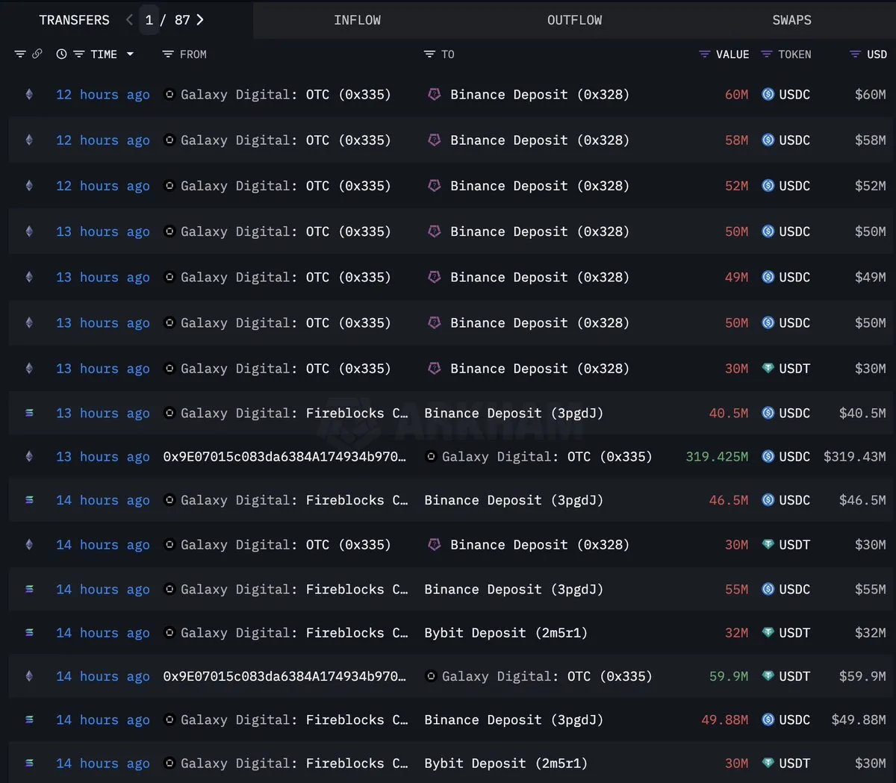Screen dimensions: 896x783
Task: Click USDC token icon in the $49.88M row
Action: tap(768, 720)
